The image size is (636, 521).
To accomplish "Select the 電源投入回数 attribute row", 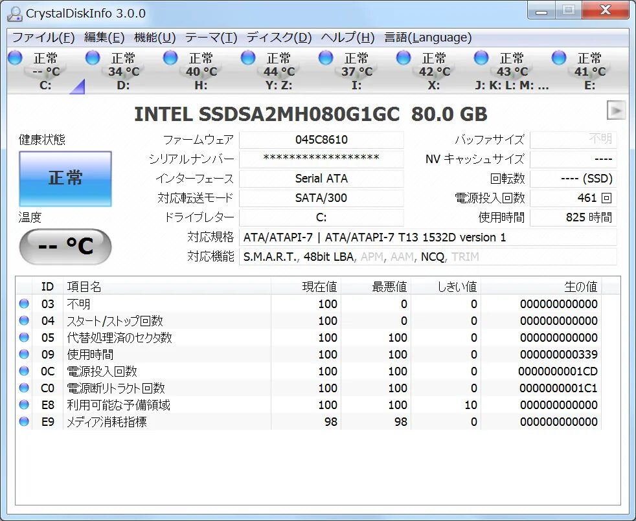I will pyautogui.click(x=309, y=371).
